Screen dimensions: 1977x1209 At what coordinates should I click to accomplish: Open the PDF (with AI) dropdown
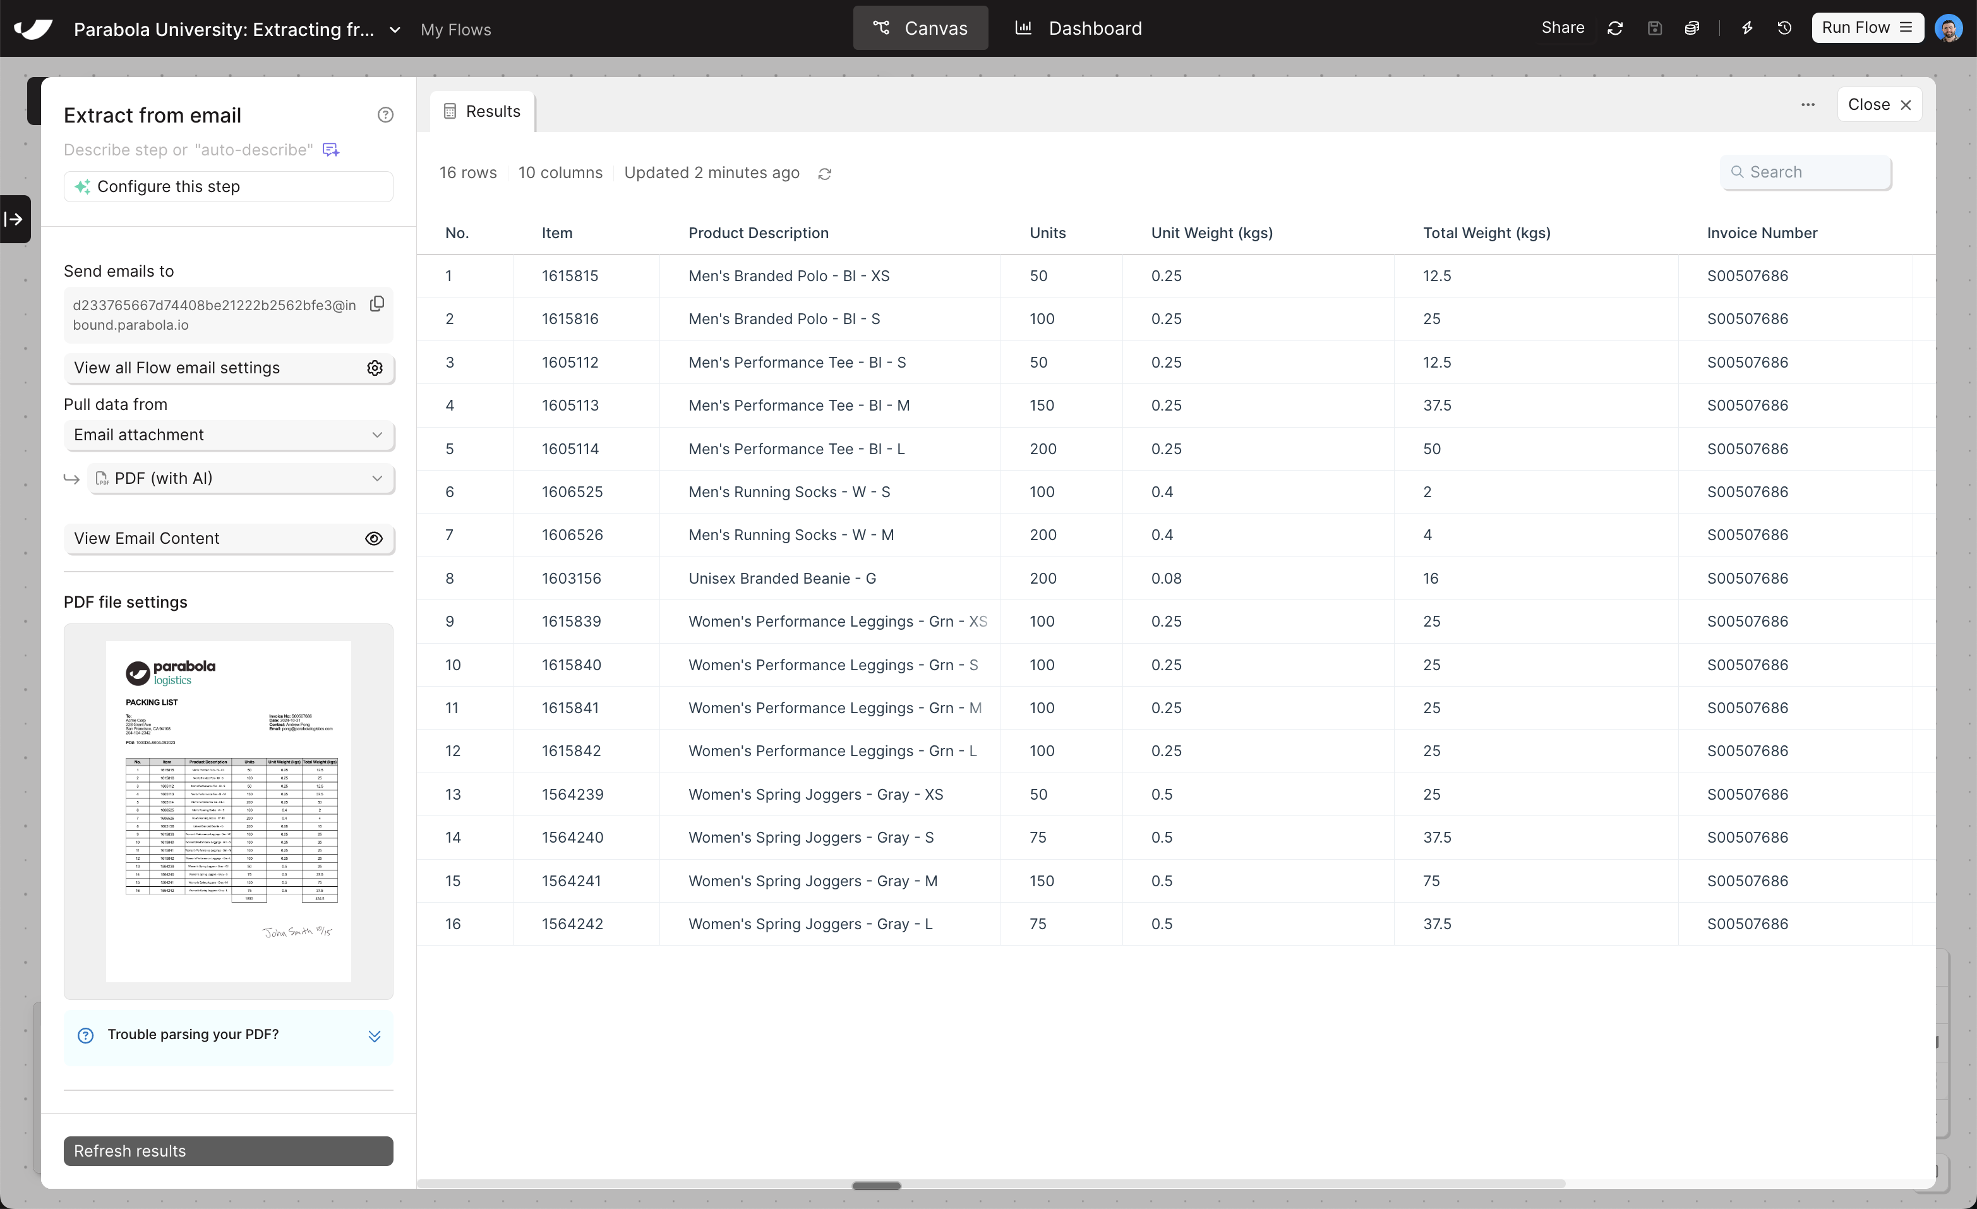(241, 478)
